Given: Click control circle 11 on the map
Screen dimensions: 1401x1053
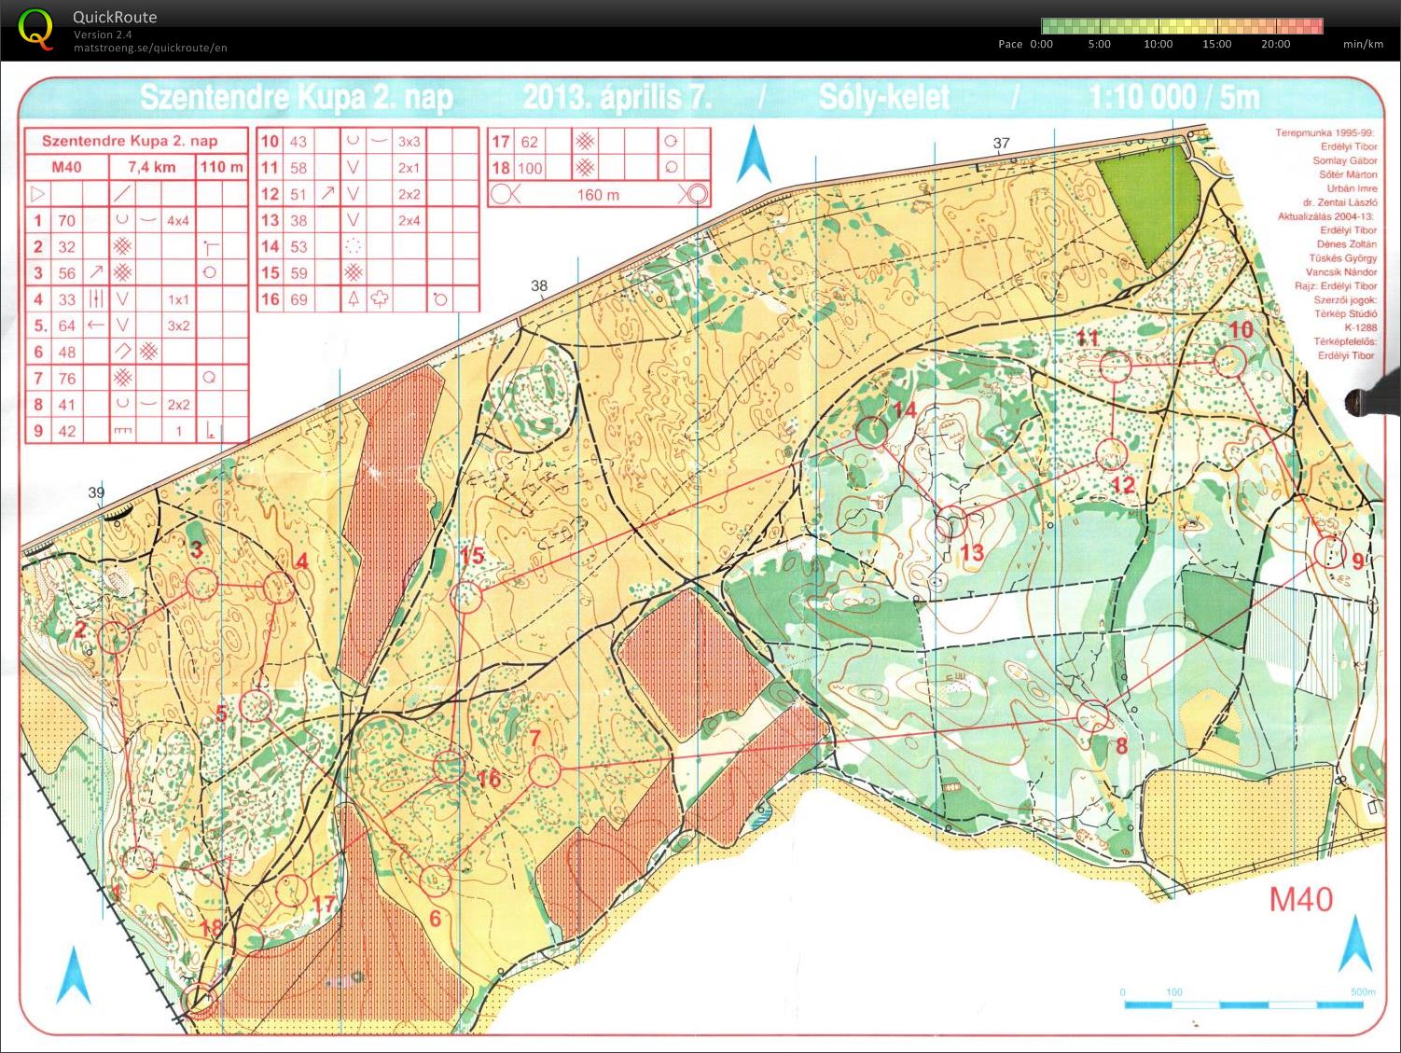Looking at the screenshot, I should pos(1116,366).
